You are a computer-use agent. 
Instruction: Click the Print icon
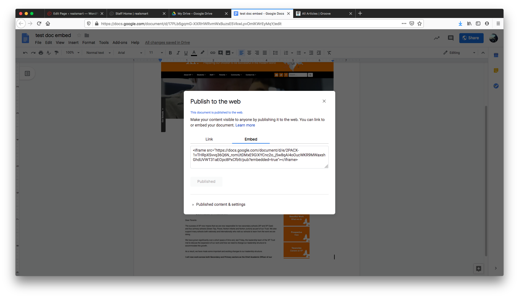tap(41, 53)
